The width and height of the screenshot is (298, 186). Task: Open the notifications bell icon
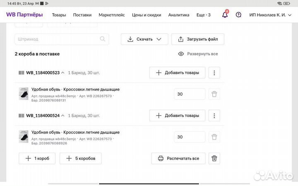pyautogui.click(x=225, y=15)
